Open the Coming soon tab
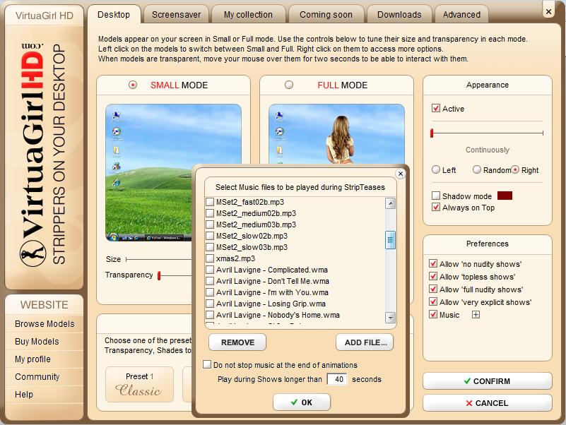The image size is (566, 425). pyautogui.click(x=326, y=14)
